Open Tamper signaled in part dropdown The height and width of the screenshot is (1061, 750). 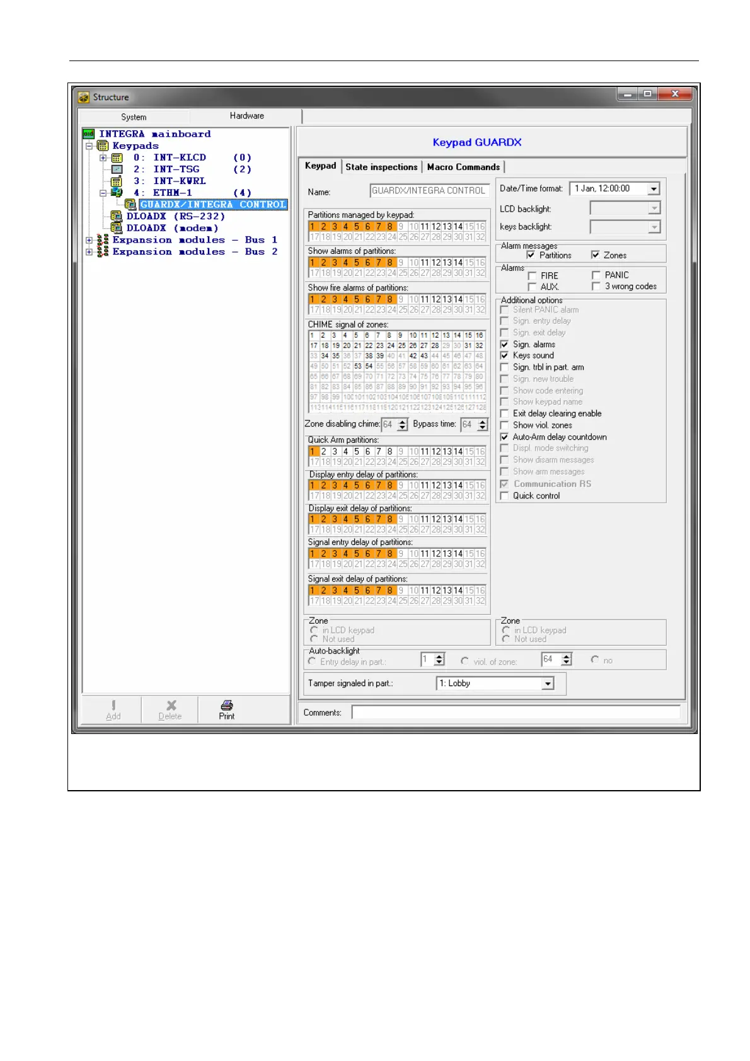coord(548,684)
